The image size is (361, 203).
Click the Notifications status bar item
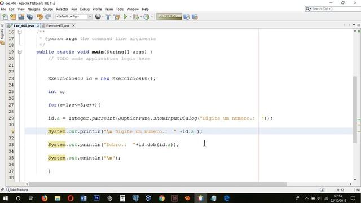coord(17,189)
